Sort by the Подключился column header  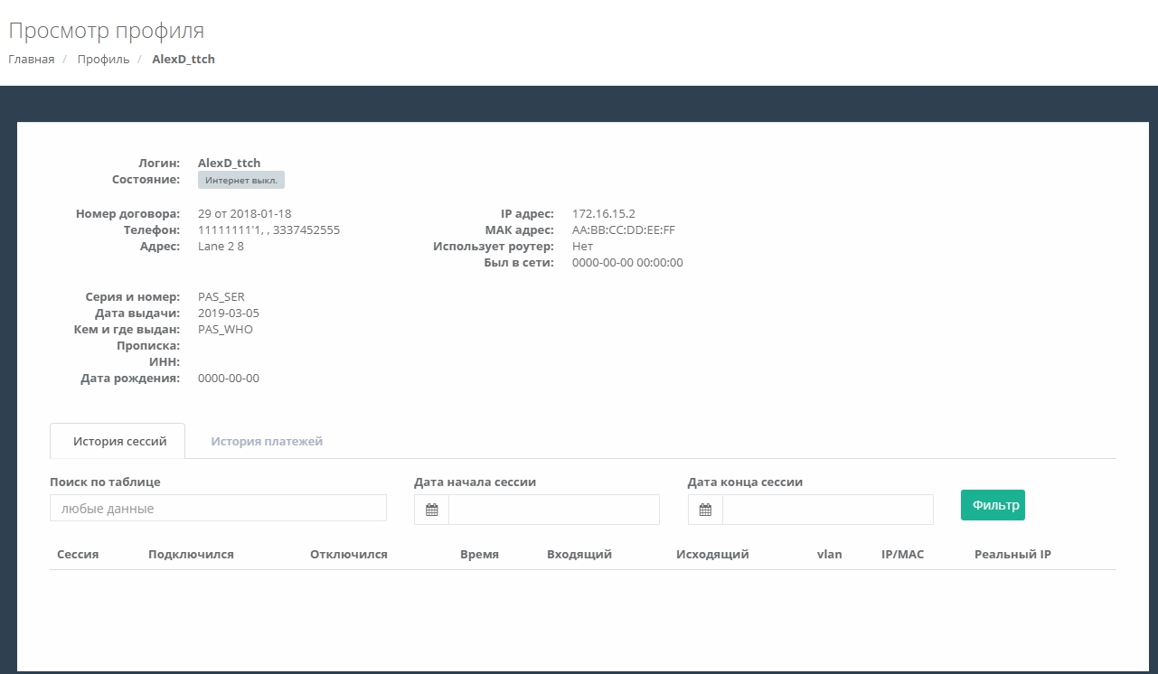(191, 555)
